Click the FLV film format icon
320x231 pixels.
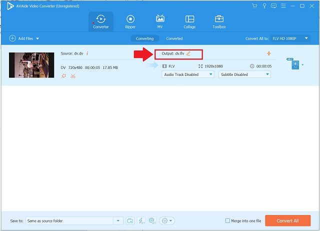pyautogui.click(x=164, y=66)
